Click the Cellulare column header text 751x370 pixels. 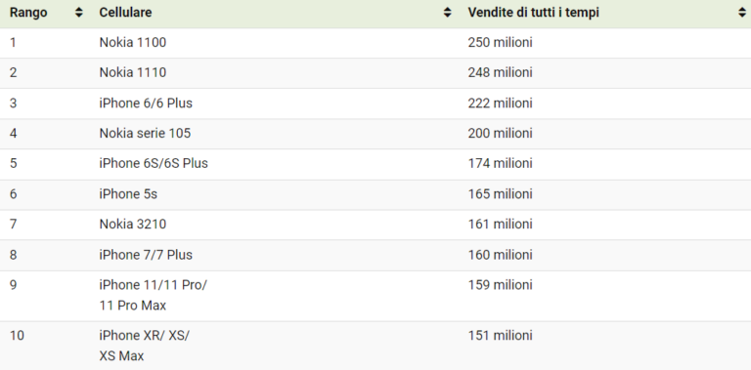(x=125, y=13)
